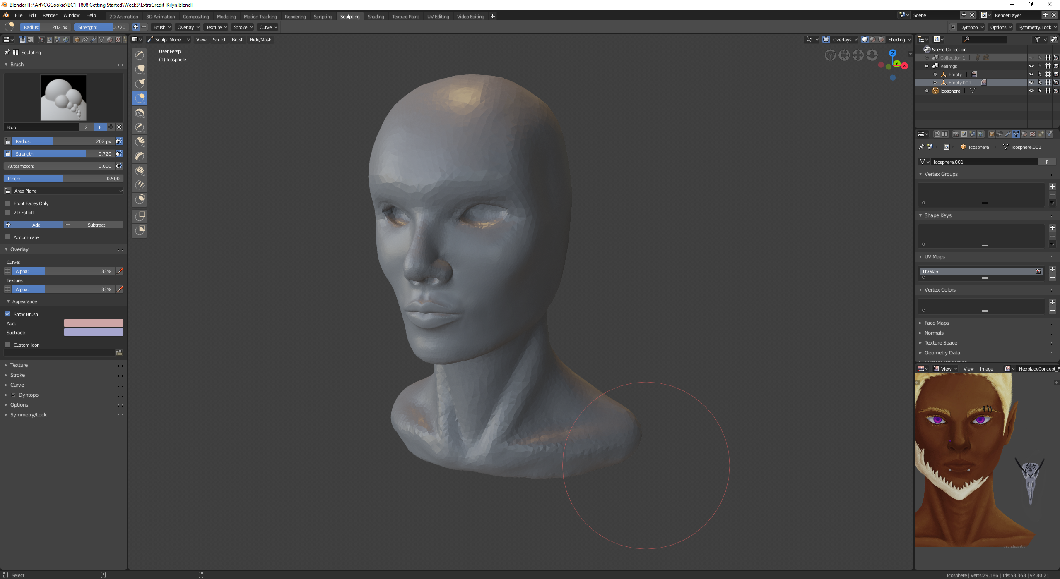Click the Subtract direction button
This screenshot has height=579, width=1060.
click(x=93, y=225)
